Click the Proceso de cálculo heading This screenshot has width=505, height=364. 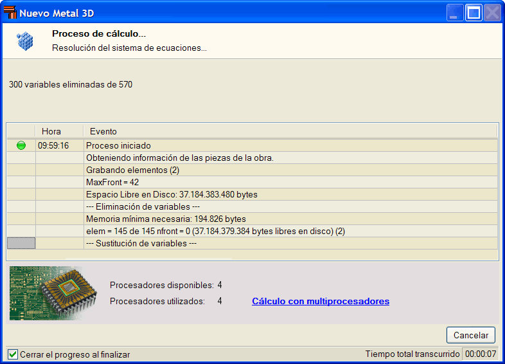click(99, 33)
